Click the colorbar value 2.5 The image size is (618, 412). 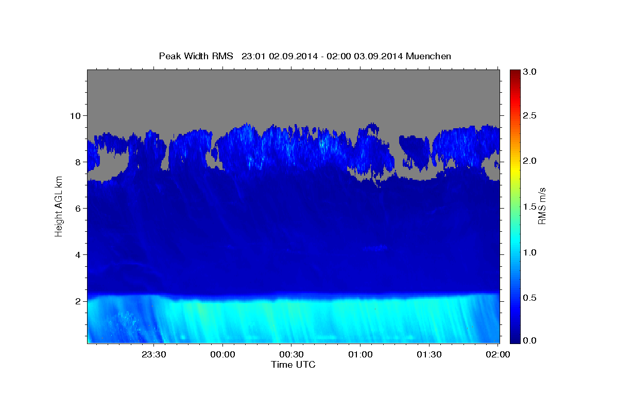530,115
